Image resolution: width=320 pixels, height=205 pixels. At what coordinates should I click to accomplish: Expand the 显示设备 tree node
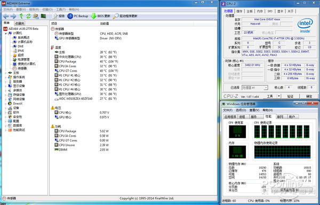click(x=6, y=86)
